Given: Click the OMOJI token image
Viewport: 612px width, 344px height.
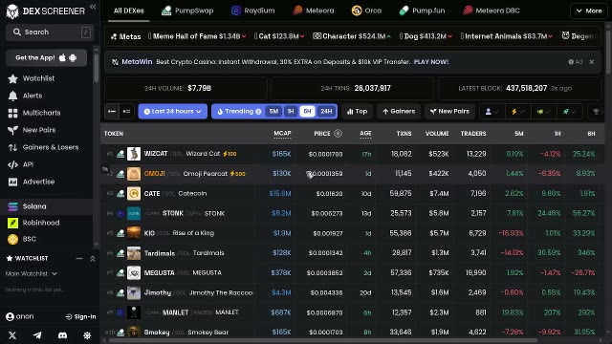Looking at the screenshot, I should pyautogui.click(x=134, y=174).
